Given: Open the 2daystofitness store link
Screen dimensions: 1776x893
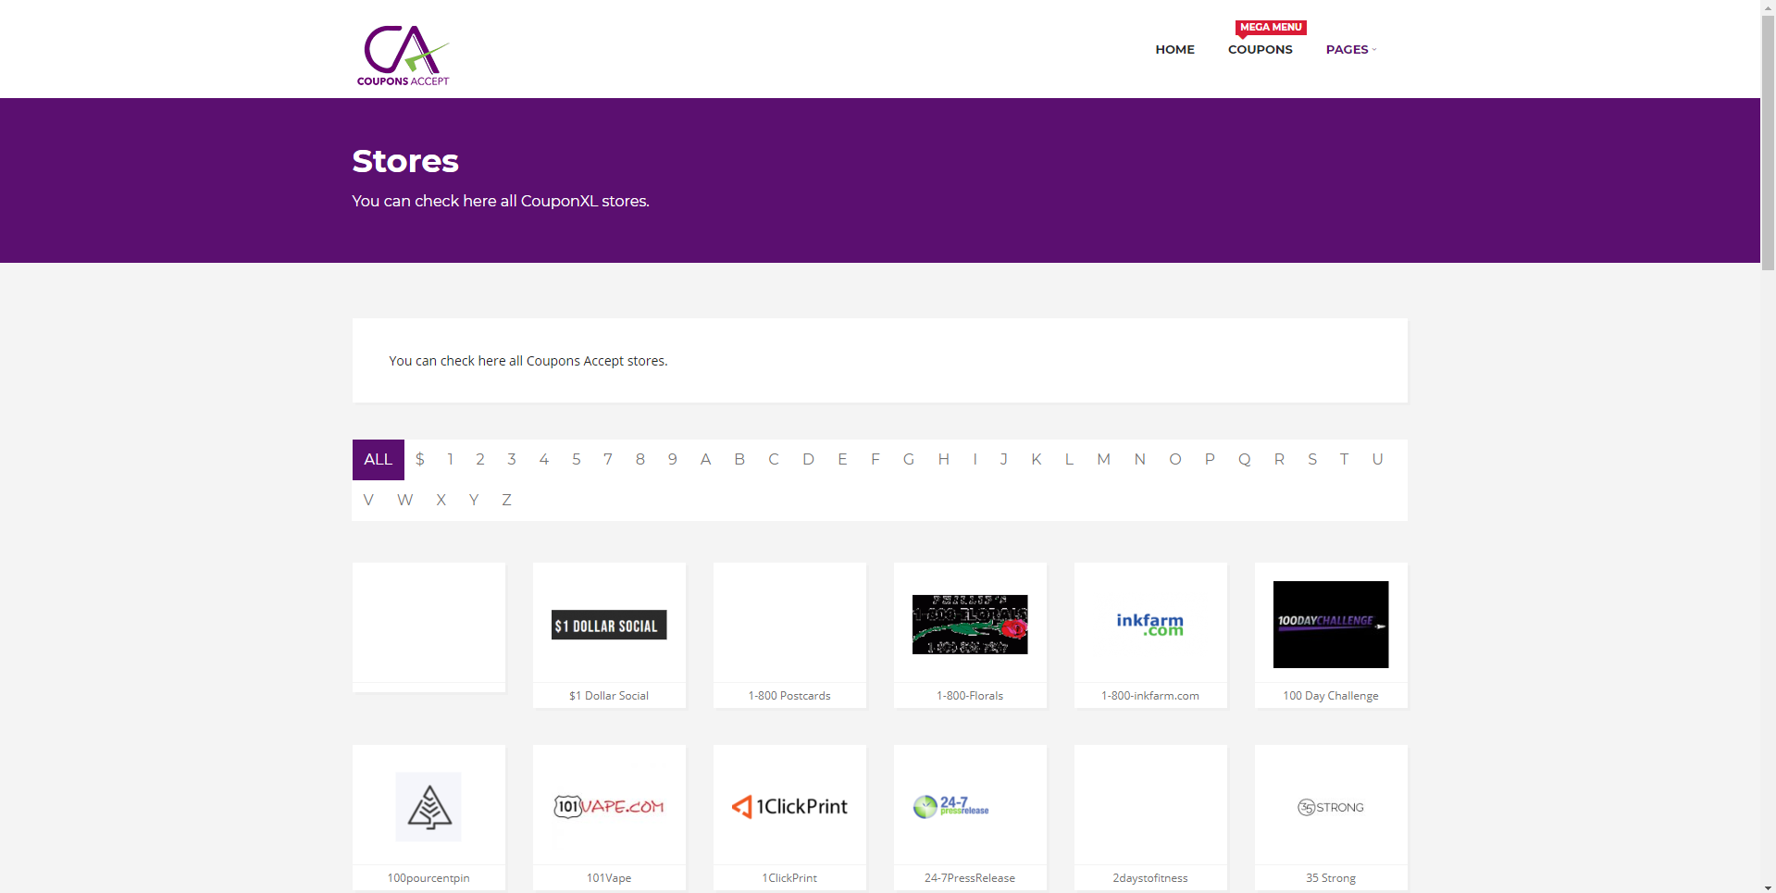Looking at the screenshot, I should tap(1150, 878).
